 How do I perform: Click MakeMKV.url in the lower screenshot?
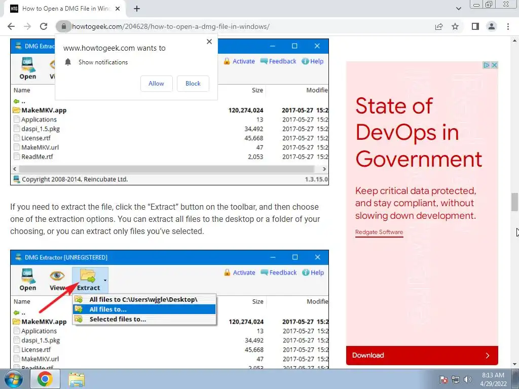36,359
